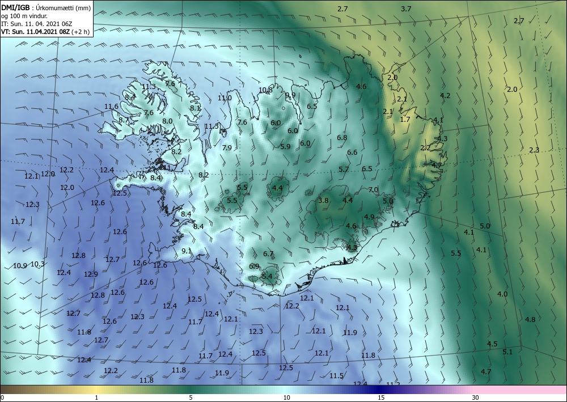Click the title line 'DMI/IGB : Úrkomumætti (mm)'
The image size is (567, 402).
46,7
